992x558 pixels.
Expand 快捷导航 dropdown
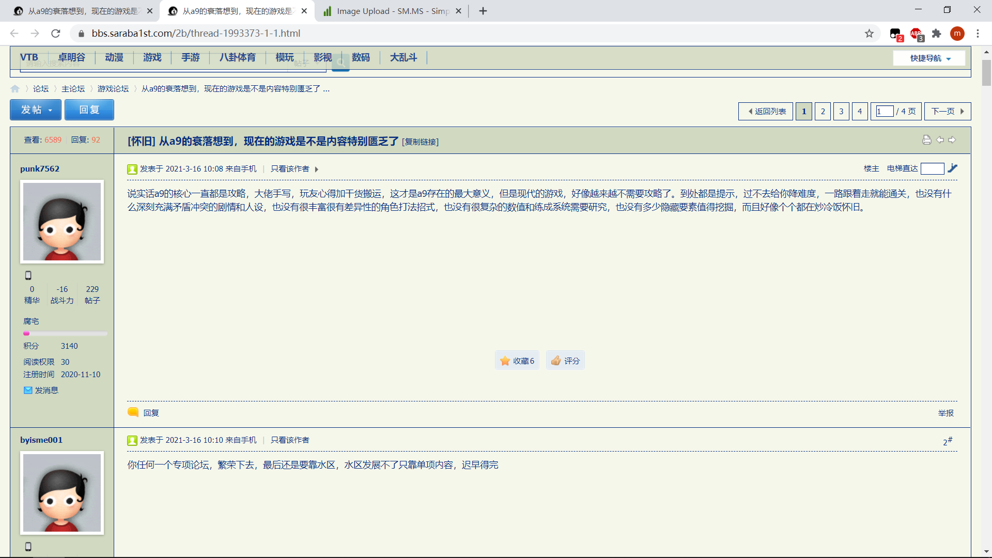(x=929, y=58)
